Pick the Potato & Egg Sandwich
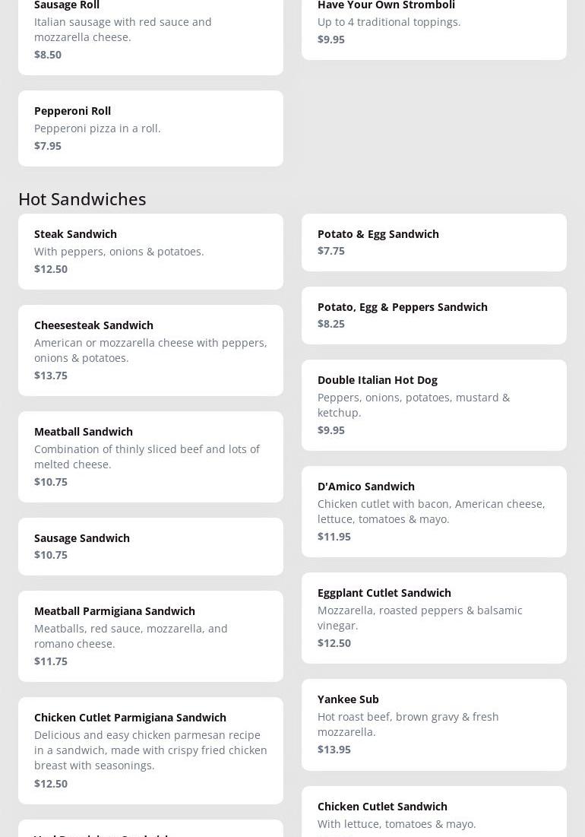The image size is (585, 837). tap(434, 242)
